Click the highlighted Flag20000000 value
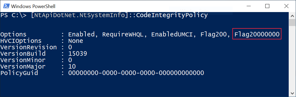 click(257, 34)
